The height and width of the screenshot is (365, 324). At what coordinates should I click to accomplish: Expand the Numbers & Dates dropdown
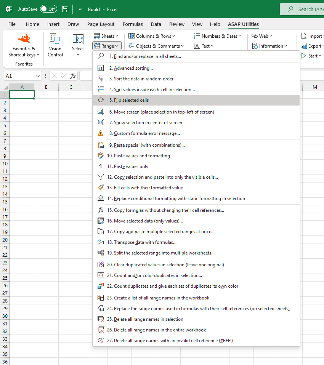coord(218,36)
